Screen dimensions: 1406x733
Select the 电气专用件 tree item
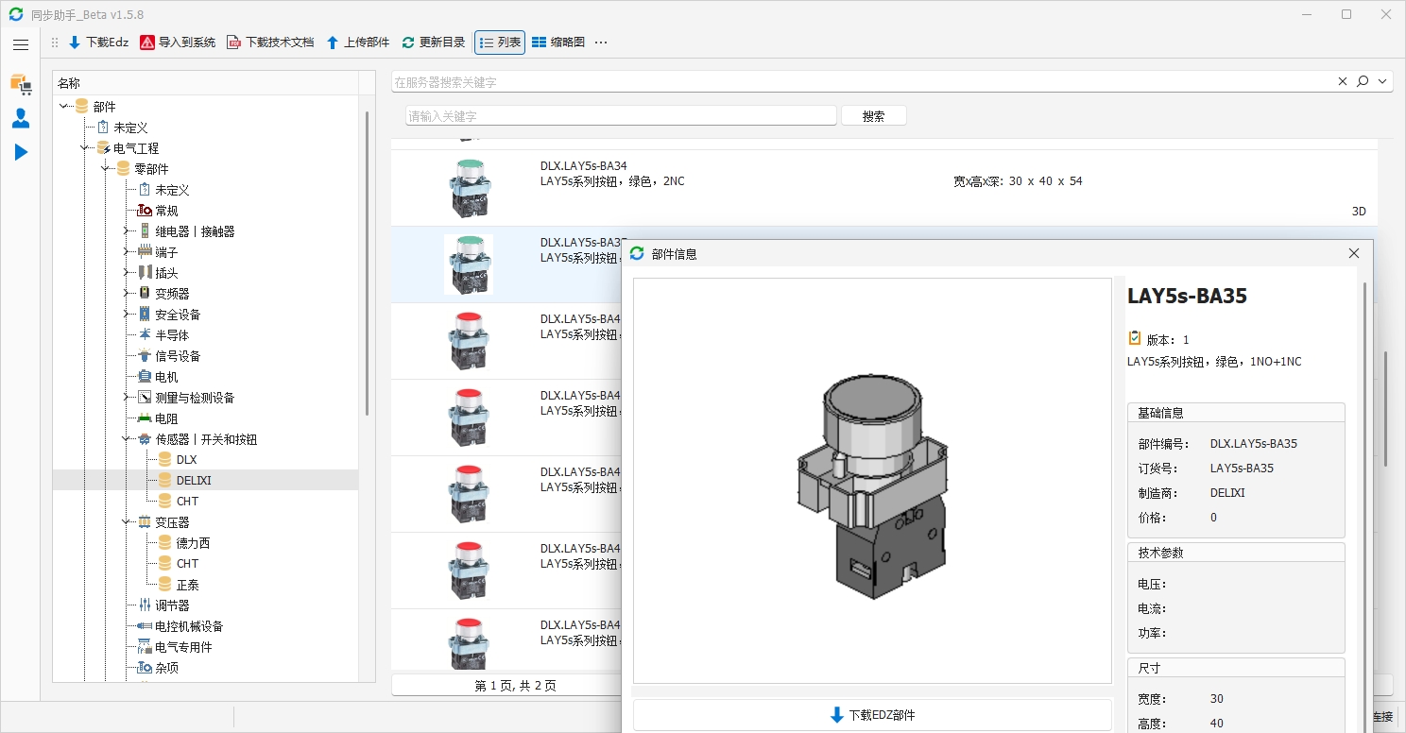click(x=183, y=647)
